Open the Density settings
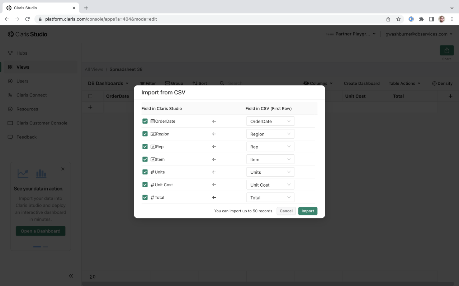Image resolution: width=459 pixels, height=286 pixels. click(442, 83)
